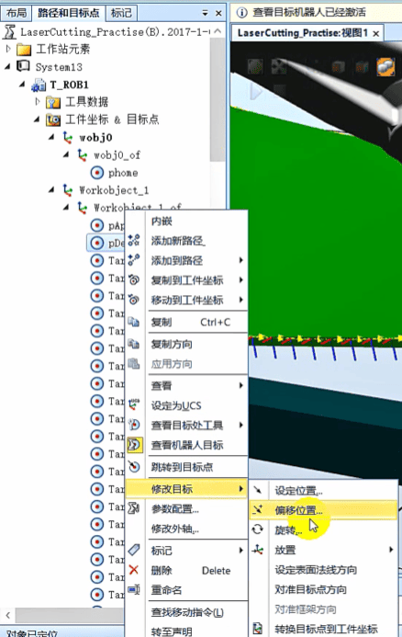The image size is (402, 637).
Task: Click 内嵌 at top of context menu
Action: pos(186,221)
